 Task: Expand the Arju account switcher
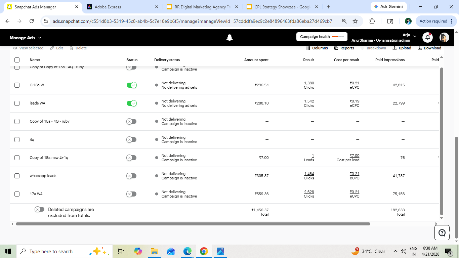click(x=414, y=36)
